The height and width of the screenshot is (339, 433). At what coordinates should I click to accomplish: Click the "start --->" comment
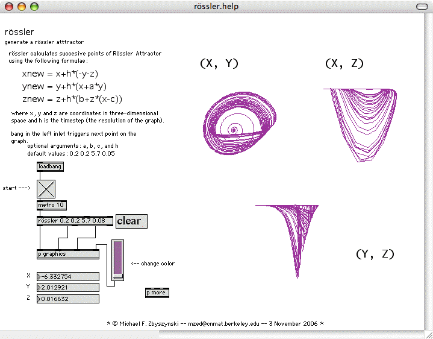pyautogui.click(x=17, y=188)
